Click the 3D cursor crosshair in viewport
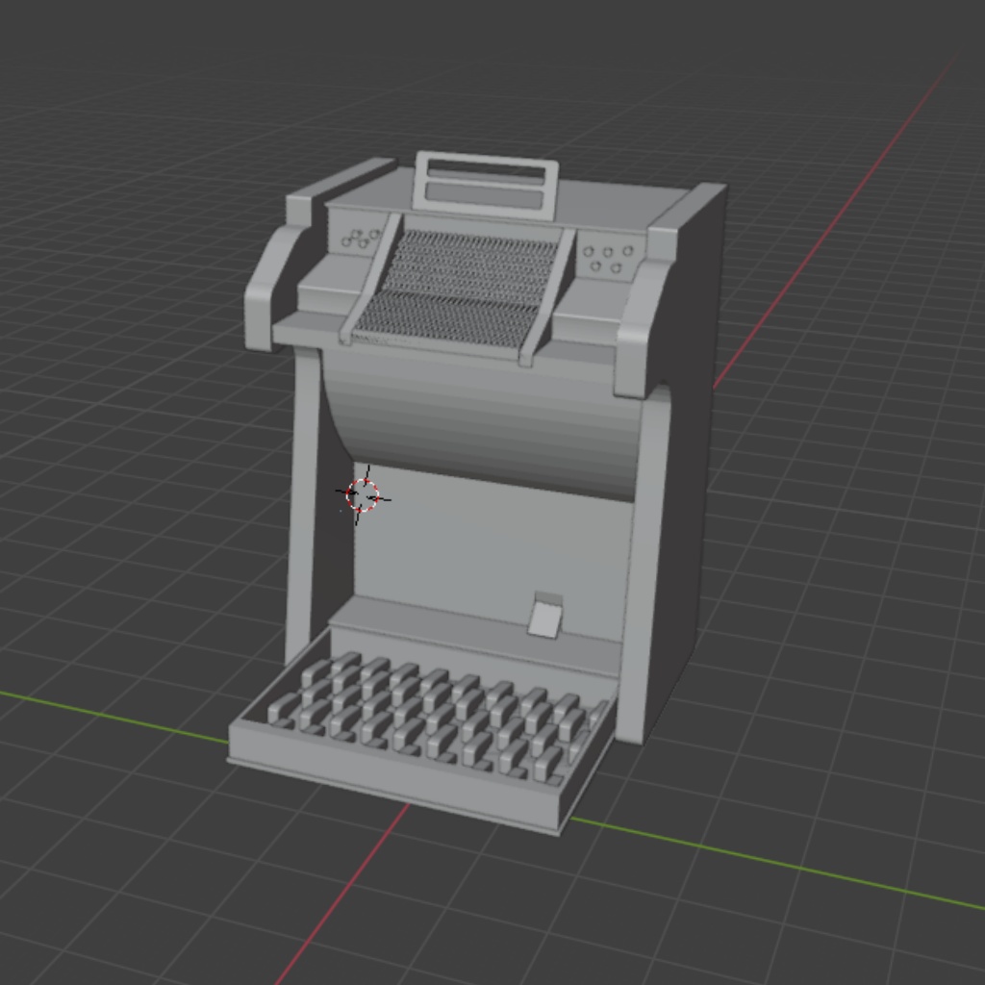 [363, 495]
